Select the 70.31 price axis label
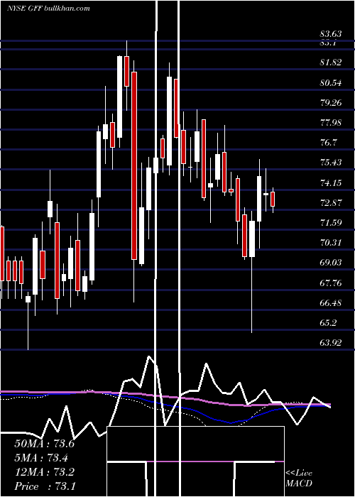Image resolution: width=355 pixels, height=497 pixels. [x=331, y=243]
